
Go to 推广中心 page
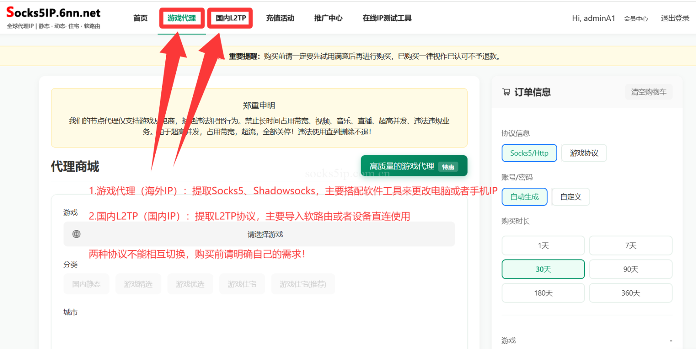pyautogui.click(x=328, y=18)
